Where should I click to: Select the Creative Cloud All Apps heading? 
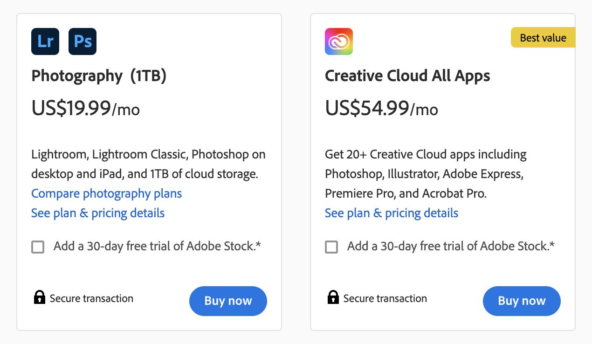pyautogui.click(x=407, y=76)
